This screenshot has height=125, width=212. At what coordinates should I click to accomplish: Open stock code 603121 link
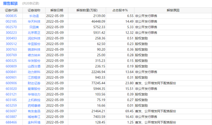coord(11,94)
